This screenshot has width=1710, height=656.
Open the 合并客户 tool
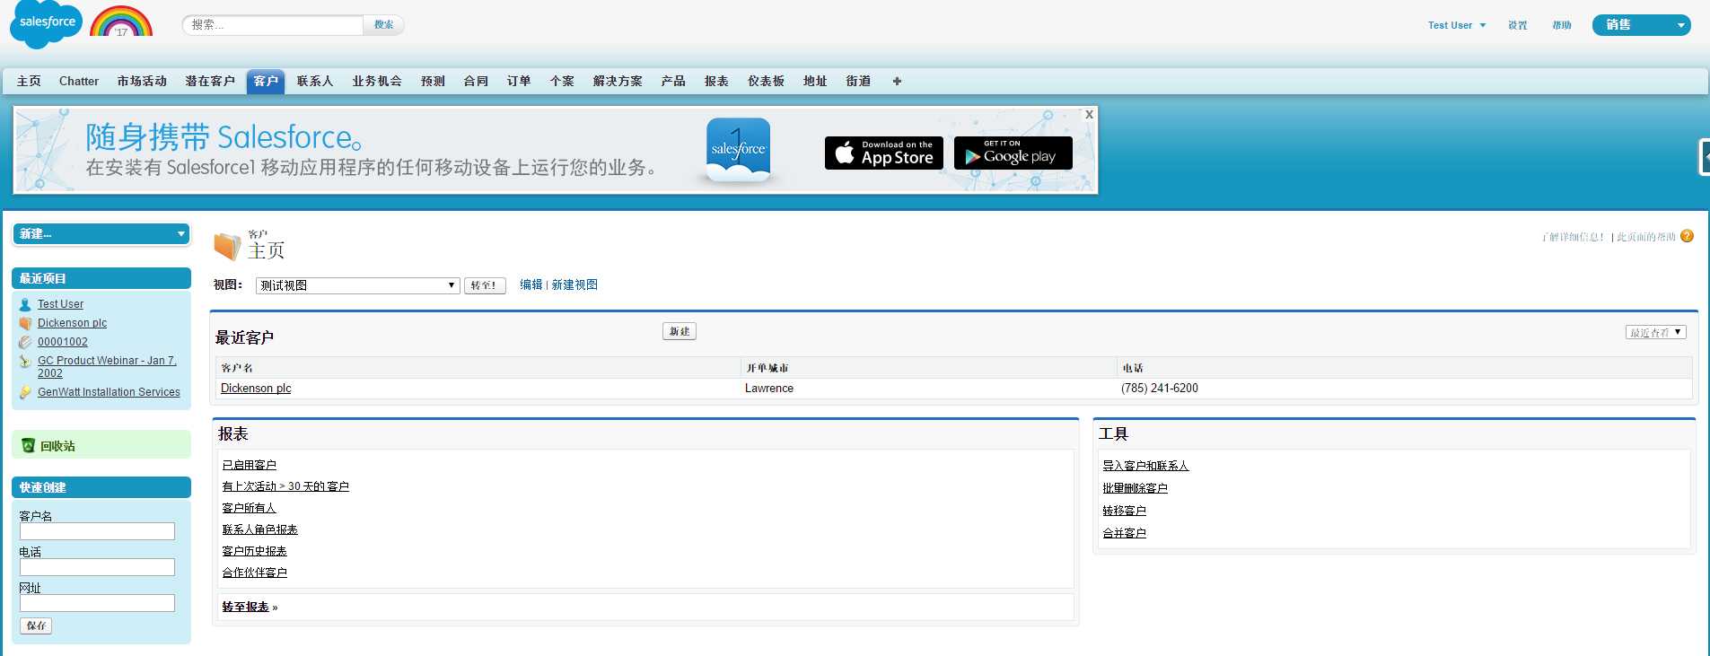click(x=1124, y=533)
